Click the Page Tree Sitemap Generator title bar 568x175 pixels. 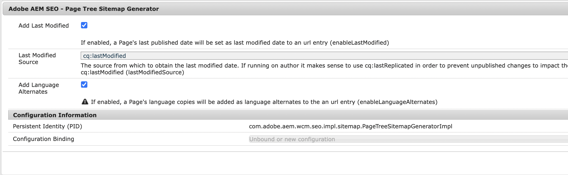84,9
